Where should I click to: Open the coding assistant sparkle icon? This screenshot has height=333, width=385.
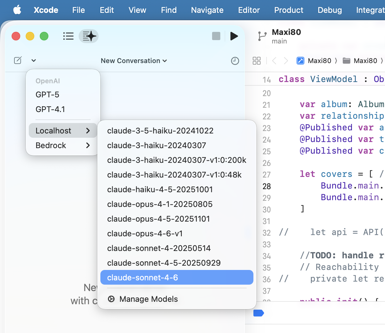click(88, 36)
